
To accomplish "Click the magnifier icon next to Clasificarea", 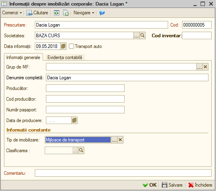I will [x=81, y=151].
